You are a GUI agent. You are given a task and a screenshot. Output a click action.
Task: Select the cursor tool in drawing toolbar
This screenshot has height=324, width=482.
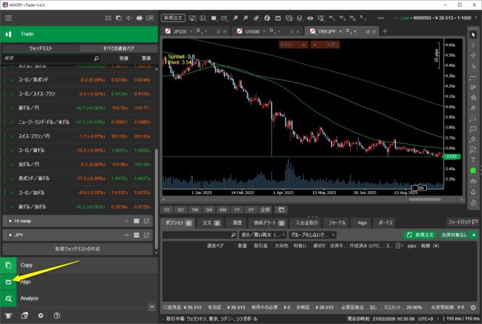474,34
